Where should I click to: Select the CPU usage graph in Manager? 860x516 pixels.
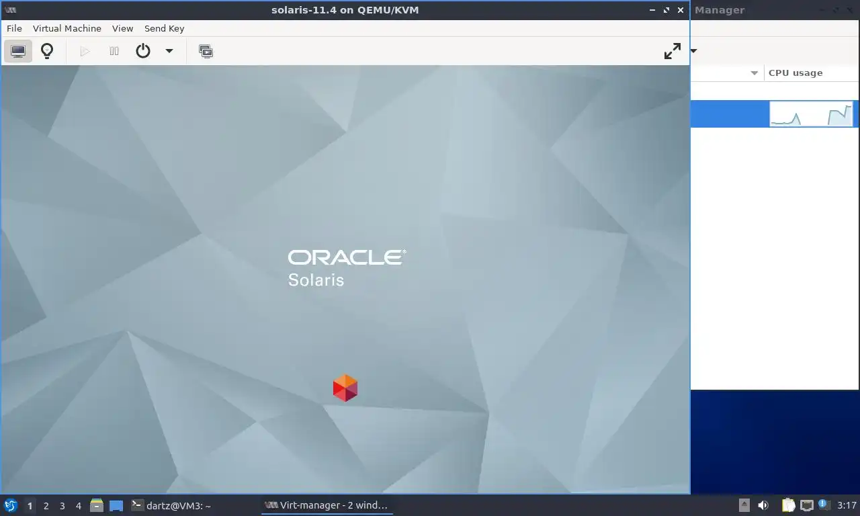tap(811, 114)
